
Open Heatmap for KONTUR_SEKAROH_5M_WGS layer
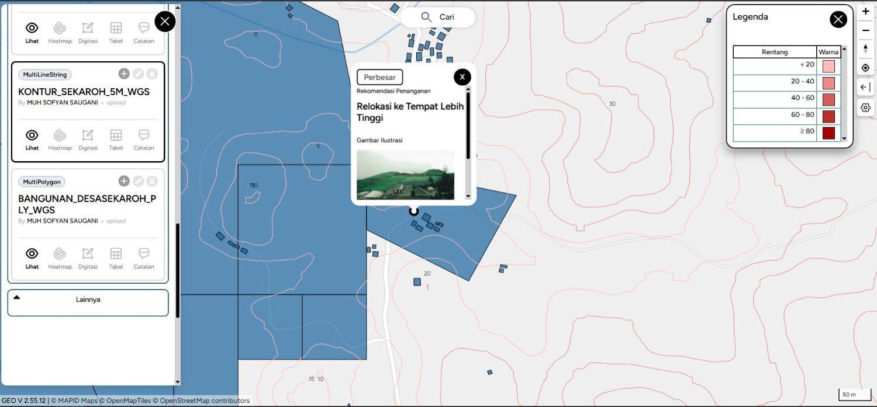(60, 139)
